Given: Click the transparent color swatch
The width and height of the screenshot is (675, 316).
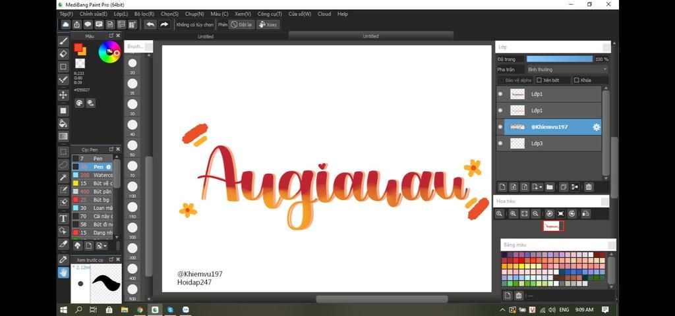Looking at the screenshot, I should [80, 64].
